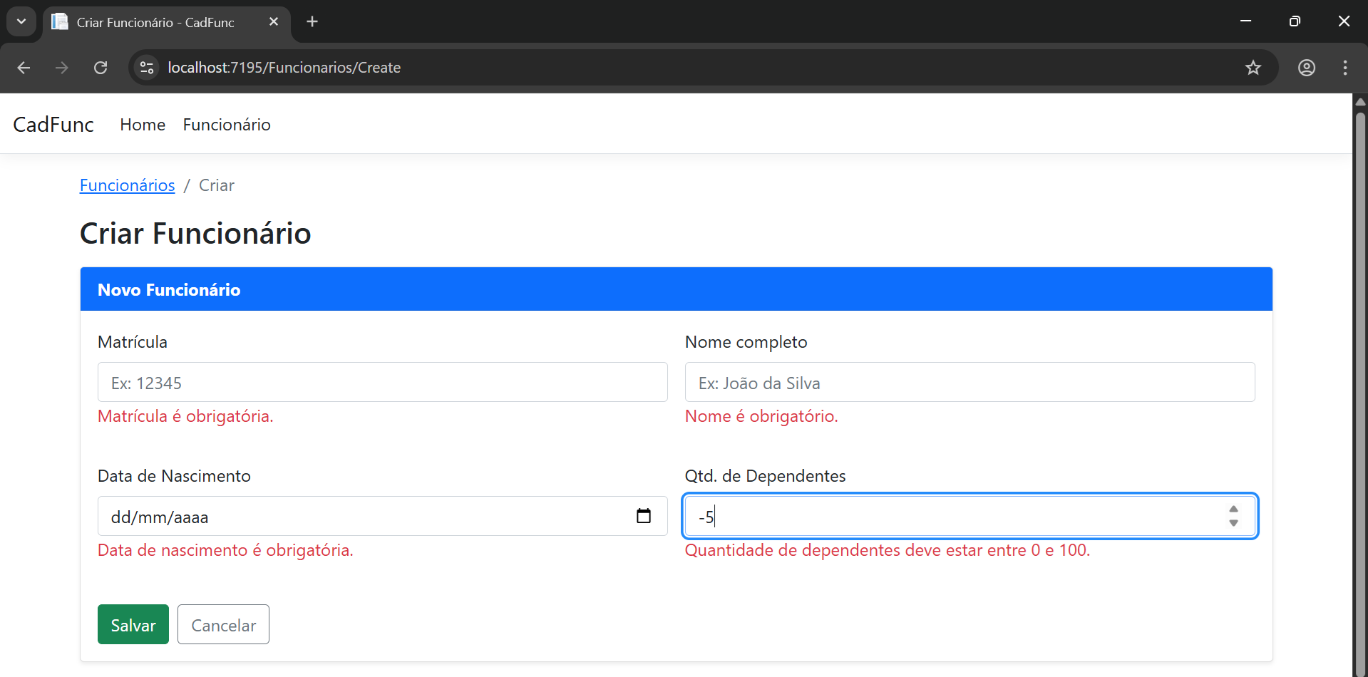Screen dimensions: 1368x677
Task: Increment Qtd. de Dependentes with up arrow
Action: pos(1234,509)
